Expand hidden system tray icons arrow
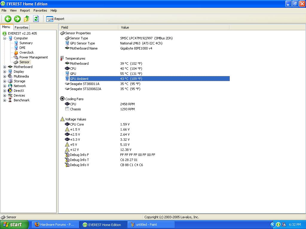The image size is (306, 229). point(273,225)
